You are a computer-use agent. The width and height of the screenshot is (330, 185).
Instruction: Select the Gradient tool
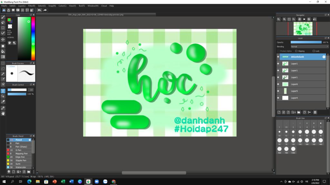coord(3,57)
